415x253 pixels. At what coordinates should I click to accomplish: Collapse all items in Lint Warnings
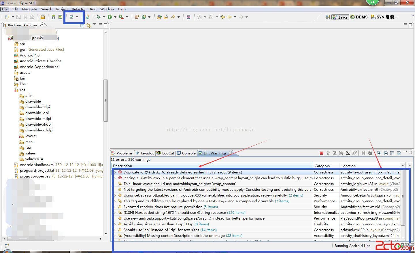click(386, 153)
